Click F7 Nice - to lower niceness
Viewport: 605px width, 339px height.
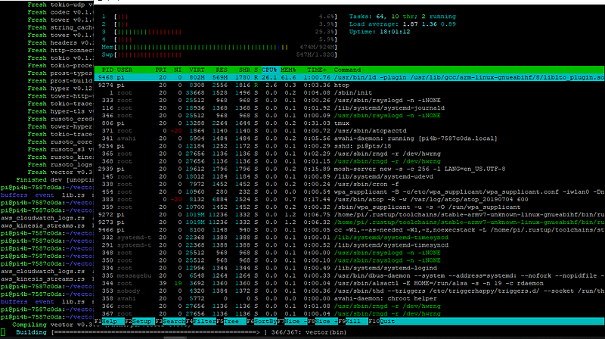292,322
